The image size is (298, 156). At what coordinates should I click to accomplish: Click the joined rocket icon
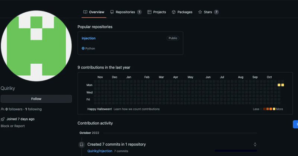pos(3,119)
